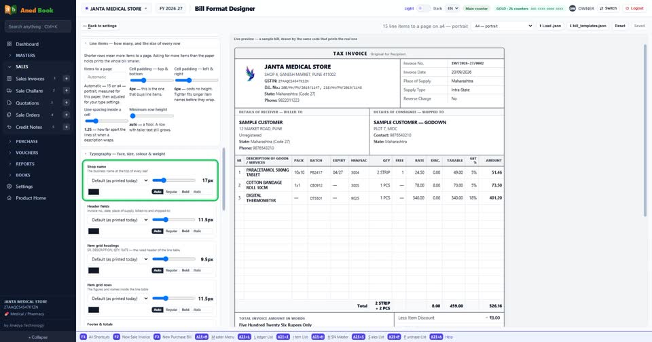652x342 pixels.
Task: Add new Credit Note with plus icon
Action: coord(66,127)
